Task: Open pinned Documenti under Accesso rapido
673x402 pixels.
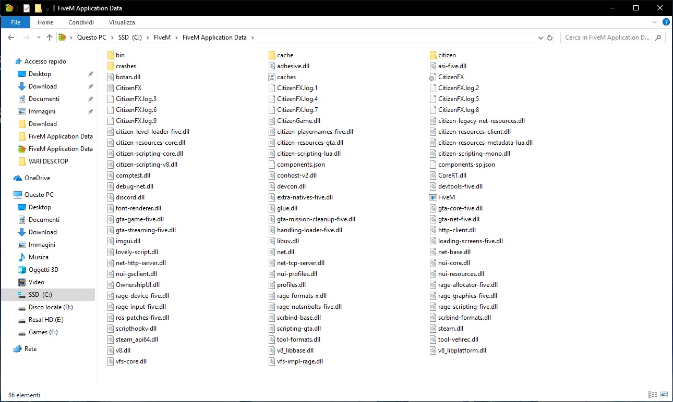Action: coord(39,99)
